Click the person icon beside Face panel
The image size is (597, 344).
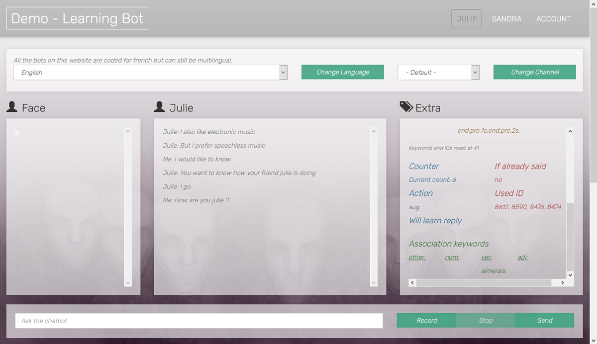11,107
